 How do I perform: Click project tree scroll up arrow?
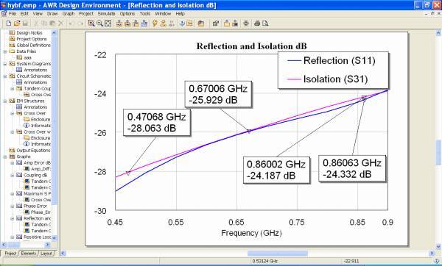(x=54, y=33)
